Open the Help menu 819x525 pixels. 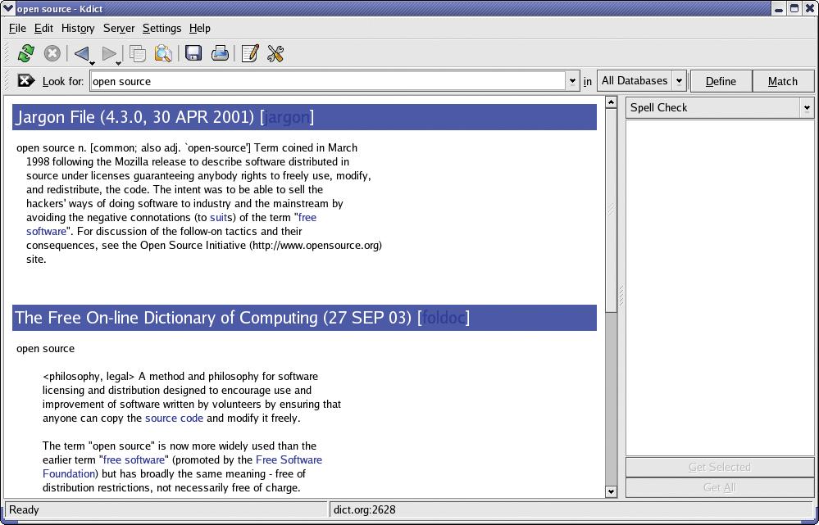tap(199, 28)
